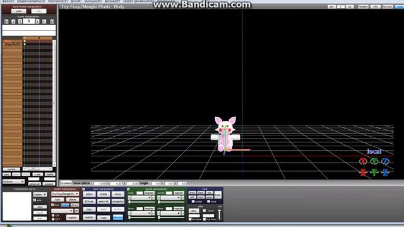This screenshot has height=227, width=404.
Task: Click the mouth morph left stepper arrow
Action: [x=158, y=197]
